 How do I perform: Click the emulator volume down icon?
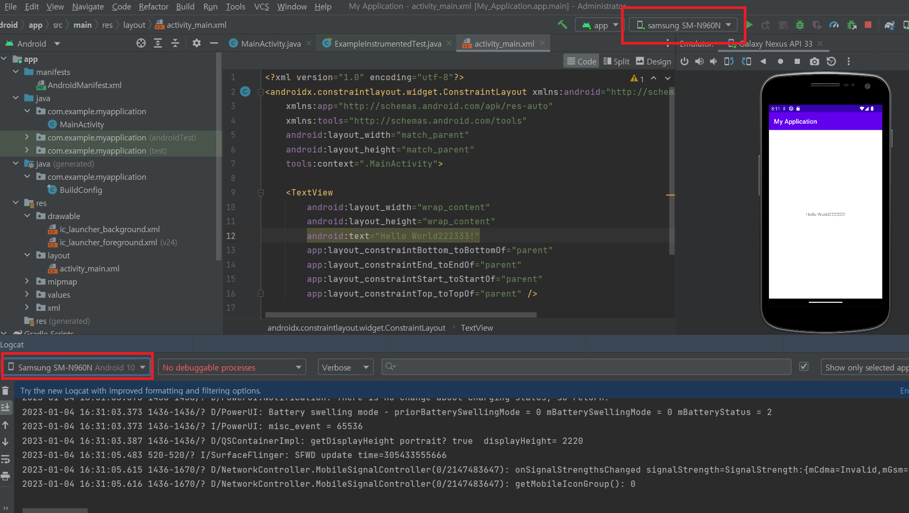pos(713,61)
